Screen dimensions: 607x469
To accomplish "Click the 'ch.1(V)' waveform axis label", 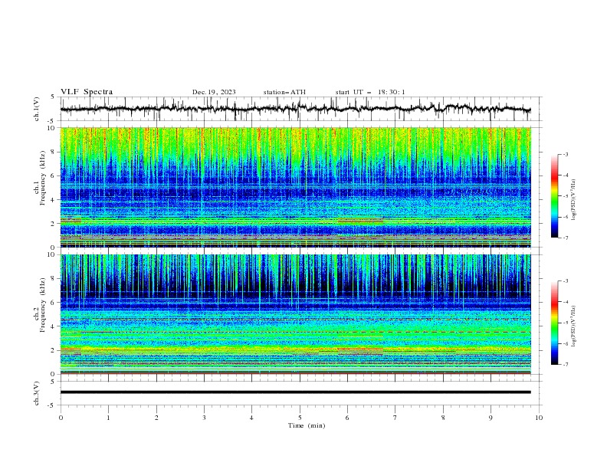I will [37, 109].
